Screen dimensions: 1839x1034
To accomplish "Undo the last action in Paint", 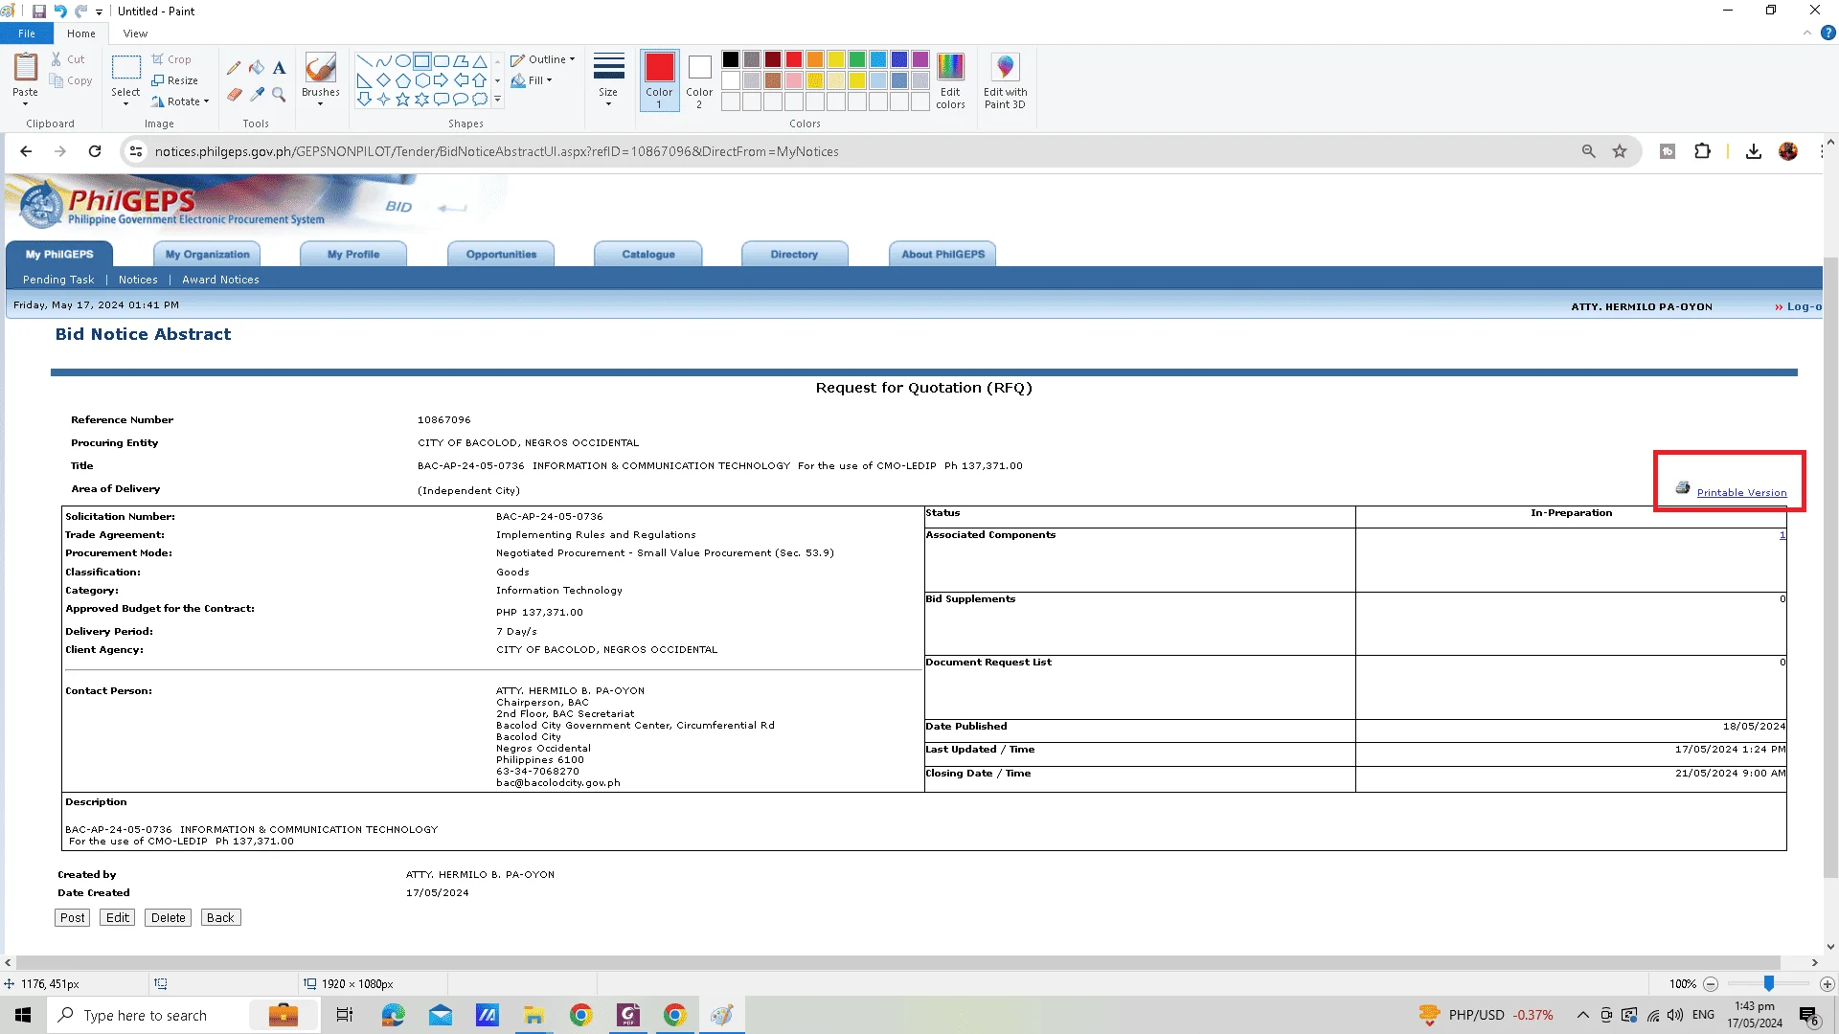I will click(x=60, y=11).
